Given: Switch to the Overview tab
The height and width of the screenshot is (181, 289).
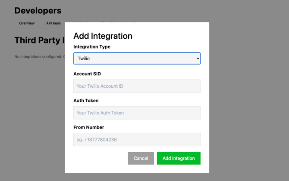Looking at the screenshot, I should (27, 23).
